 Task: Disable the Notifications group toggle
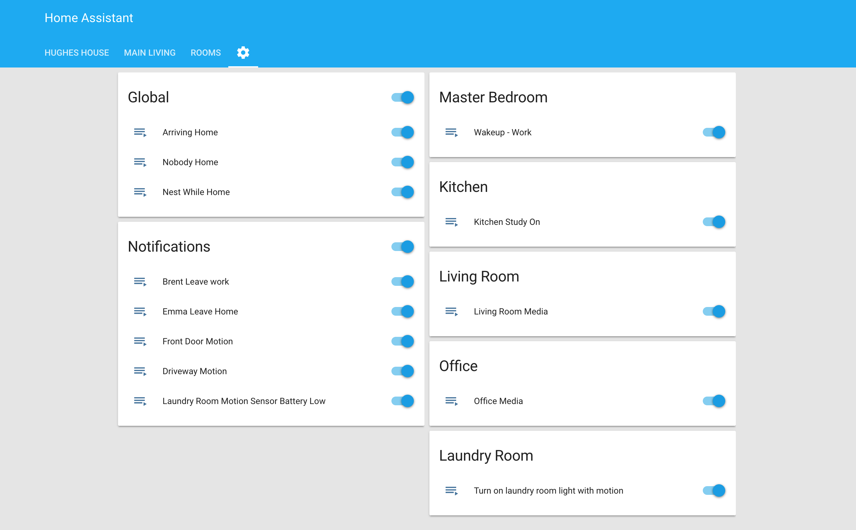(402, 247)
